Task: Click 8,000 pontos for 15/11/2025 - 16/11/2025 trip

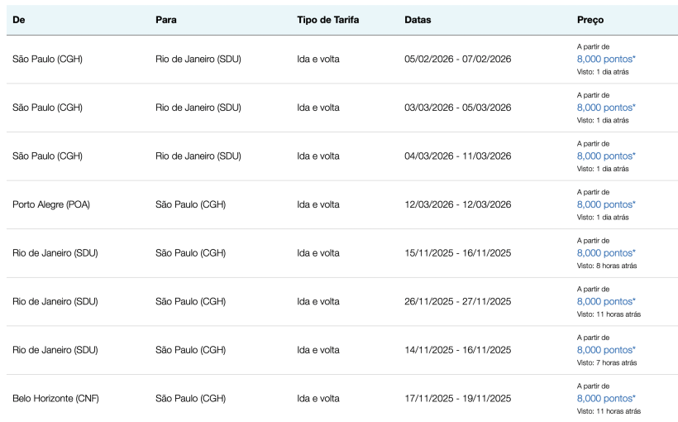Action: click(605, 253)
